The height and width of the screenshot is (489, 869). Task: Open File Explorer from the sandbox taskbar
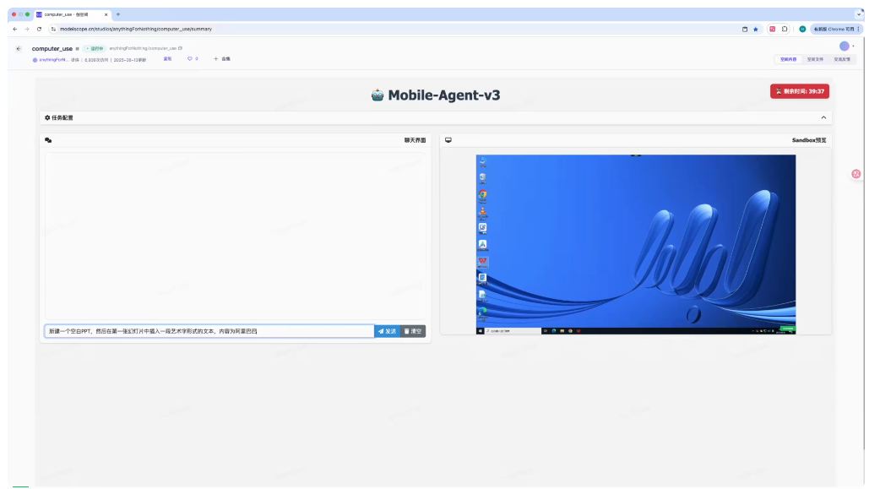(562, 331)
